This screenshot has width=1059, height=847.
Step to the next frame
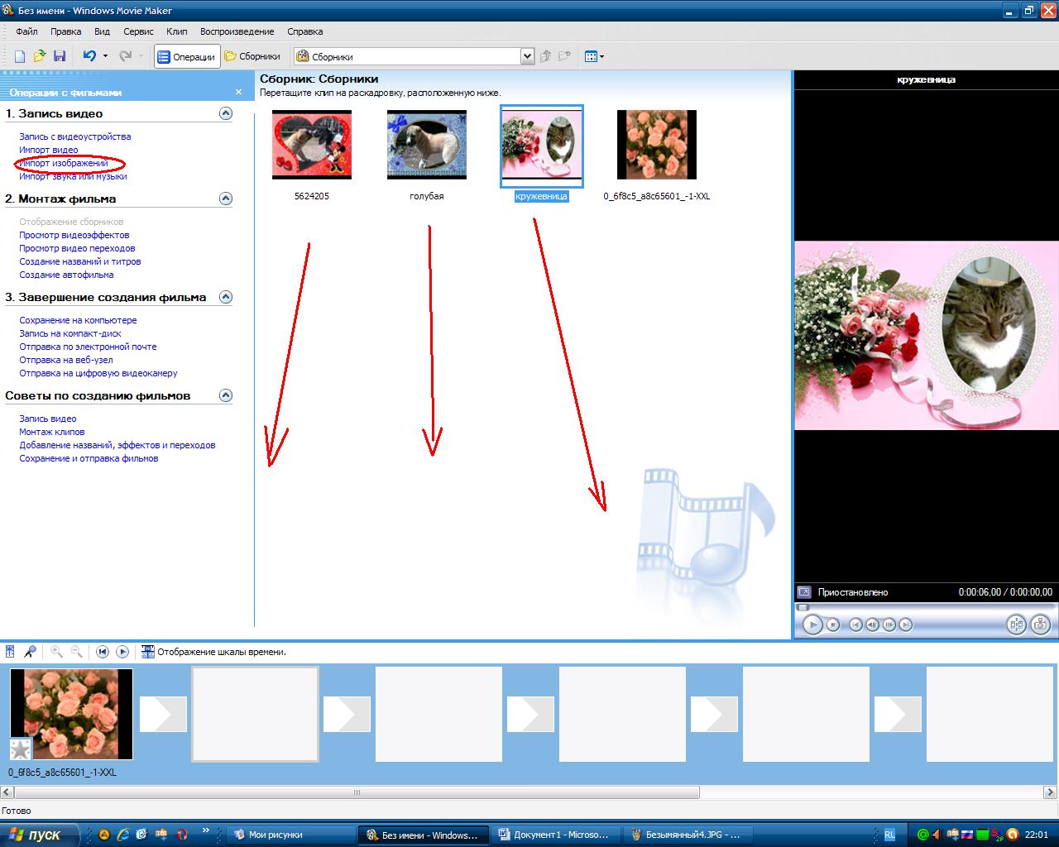click(889, 625)
